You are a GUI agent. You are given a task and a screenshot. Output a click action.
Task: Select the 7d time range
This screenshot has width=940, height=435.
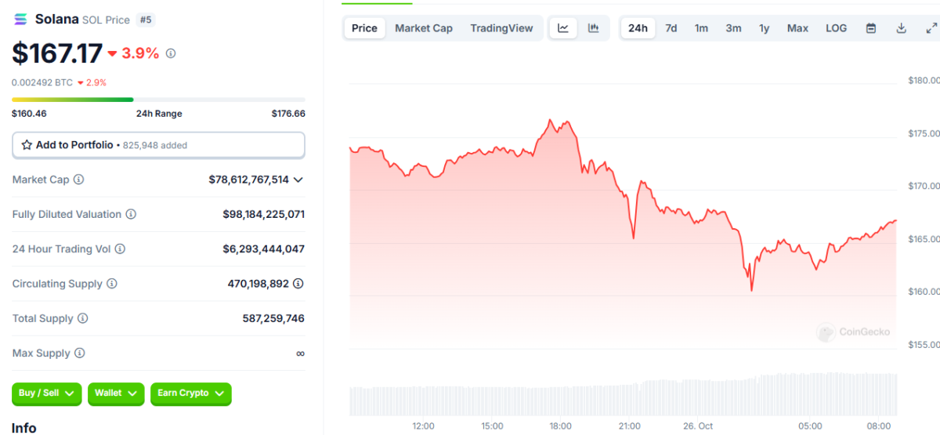[x=671, y=28]
